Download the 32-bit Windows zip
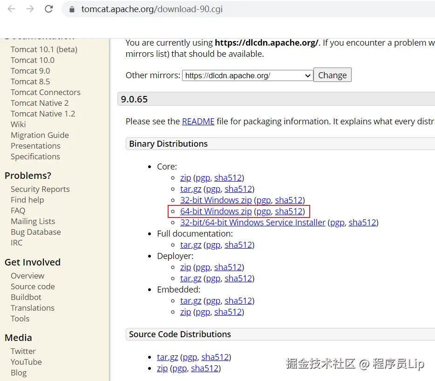Screen dimensions: 435x381 point(216,200)
